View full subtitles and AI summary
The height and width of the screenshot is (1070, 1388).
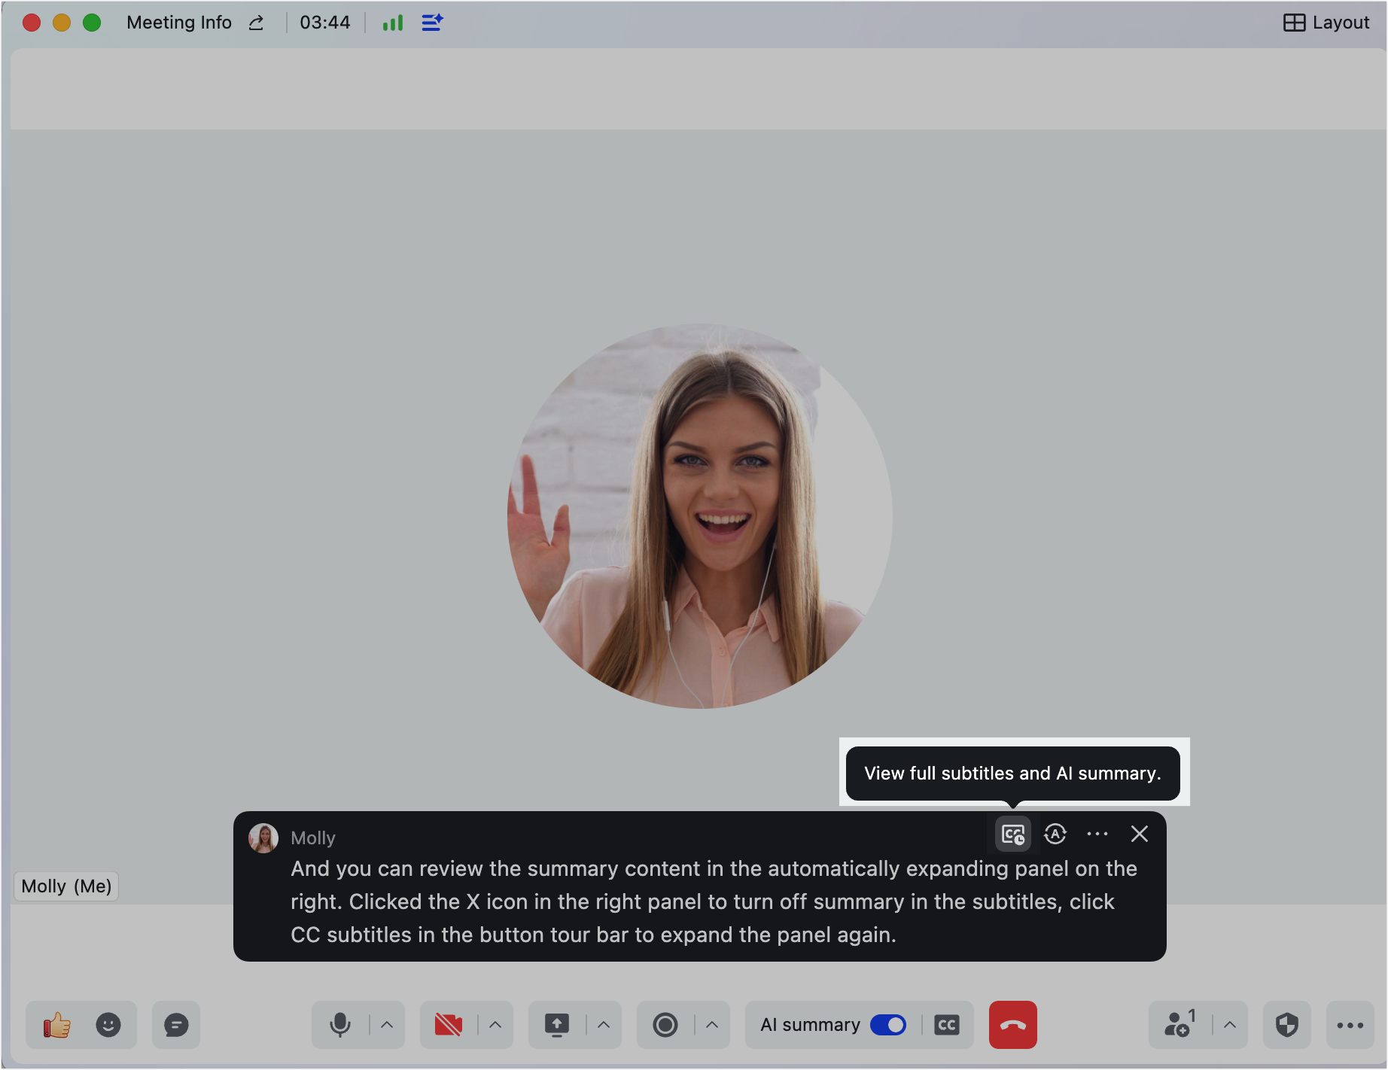[x=1013, y=834]
